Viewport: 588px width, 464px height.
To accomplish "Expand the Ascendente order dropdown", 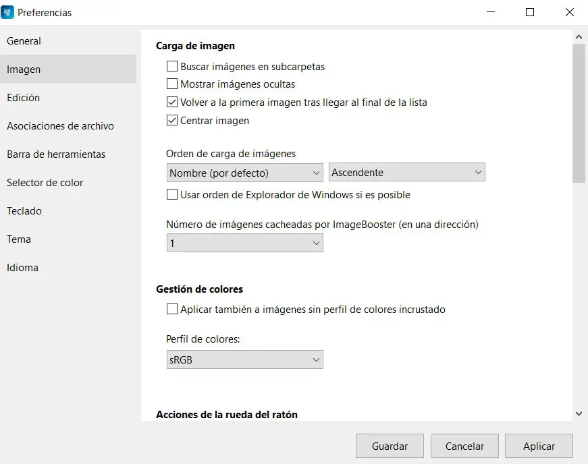I will [x=407, y=173].
